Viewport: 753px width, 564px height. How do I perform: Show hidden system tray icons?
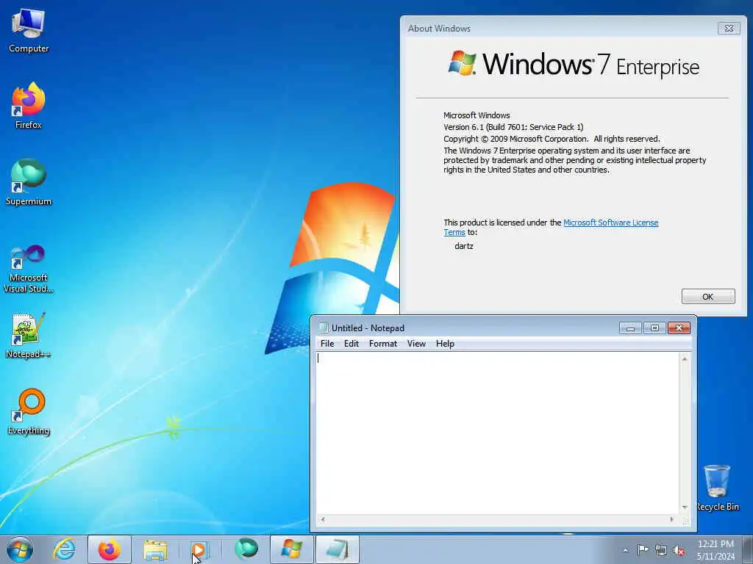click(625, 551)
